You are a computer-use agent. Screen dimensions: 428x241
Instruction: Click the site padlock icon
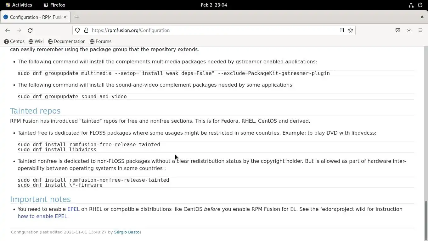coord(86,30)
